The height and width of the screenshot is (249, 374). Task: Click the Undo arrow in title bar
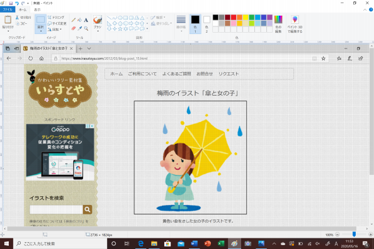point(17,3)
